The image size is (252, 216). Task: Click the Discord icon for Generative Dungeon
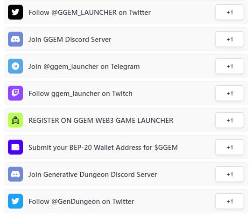coord(15,174)
